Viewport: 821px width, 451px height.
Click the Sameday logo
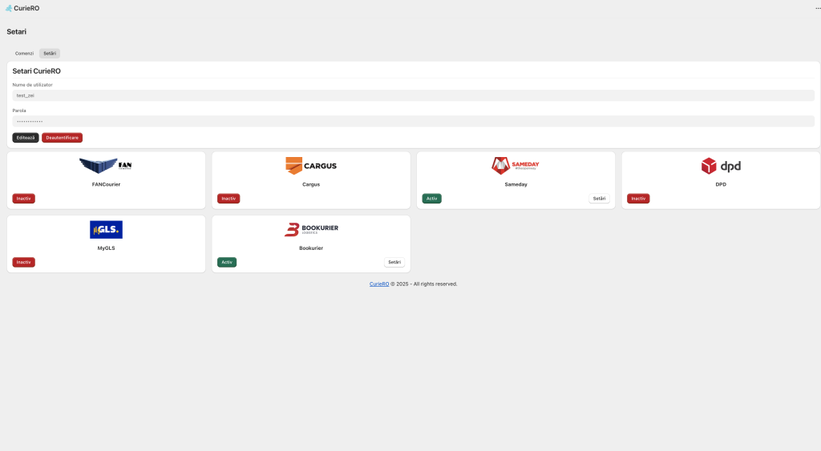[x=516, y=166]
